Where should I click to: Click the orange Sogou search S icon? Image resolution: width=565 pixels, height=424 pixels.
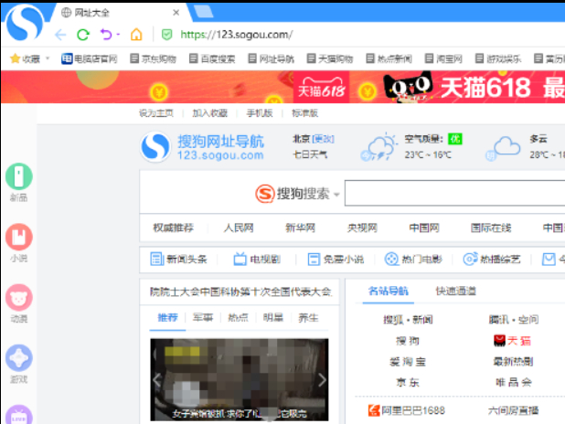point(265,194)
